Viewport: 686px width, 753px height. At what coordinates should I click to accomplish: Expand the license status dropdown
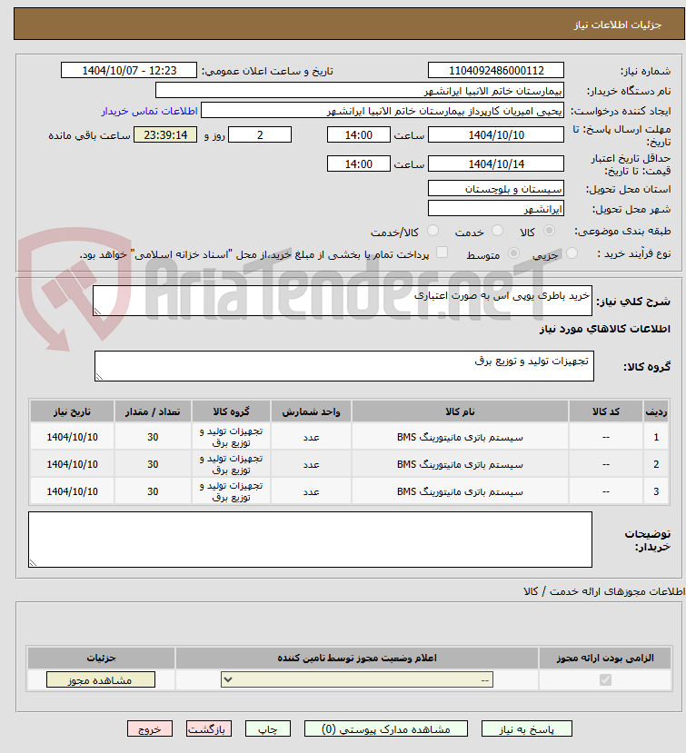tap(357, 680)
